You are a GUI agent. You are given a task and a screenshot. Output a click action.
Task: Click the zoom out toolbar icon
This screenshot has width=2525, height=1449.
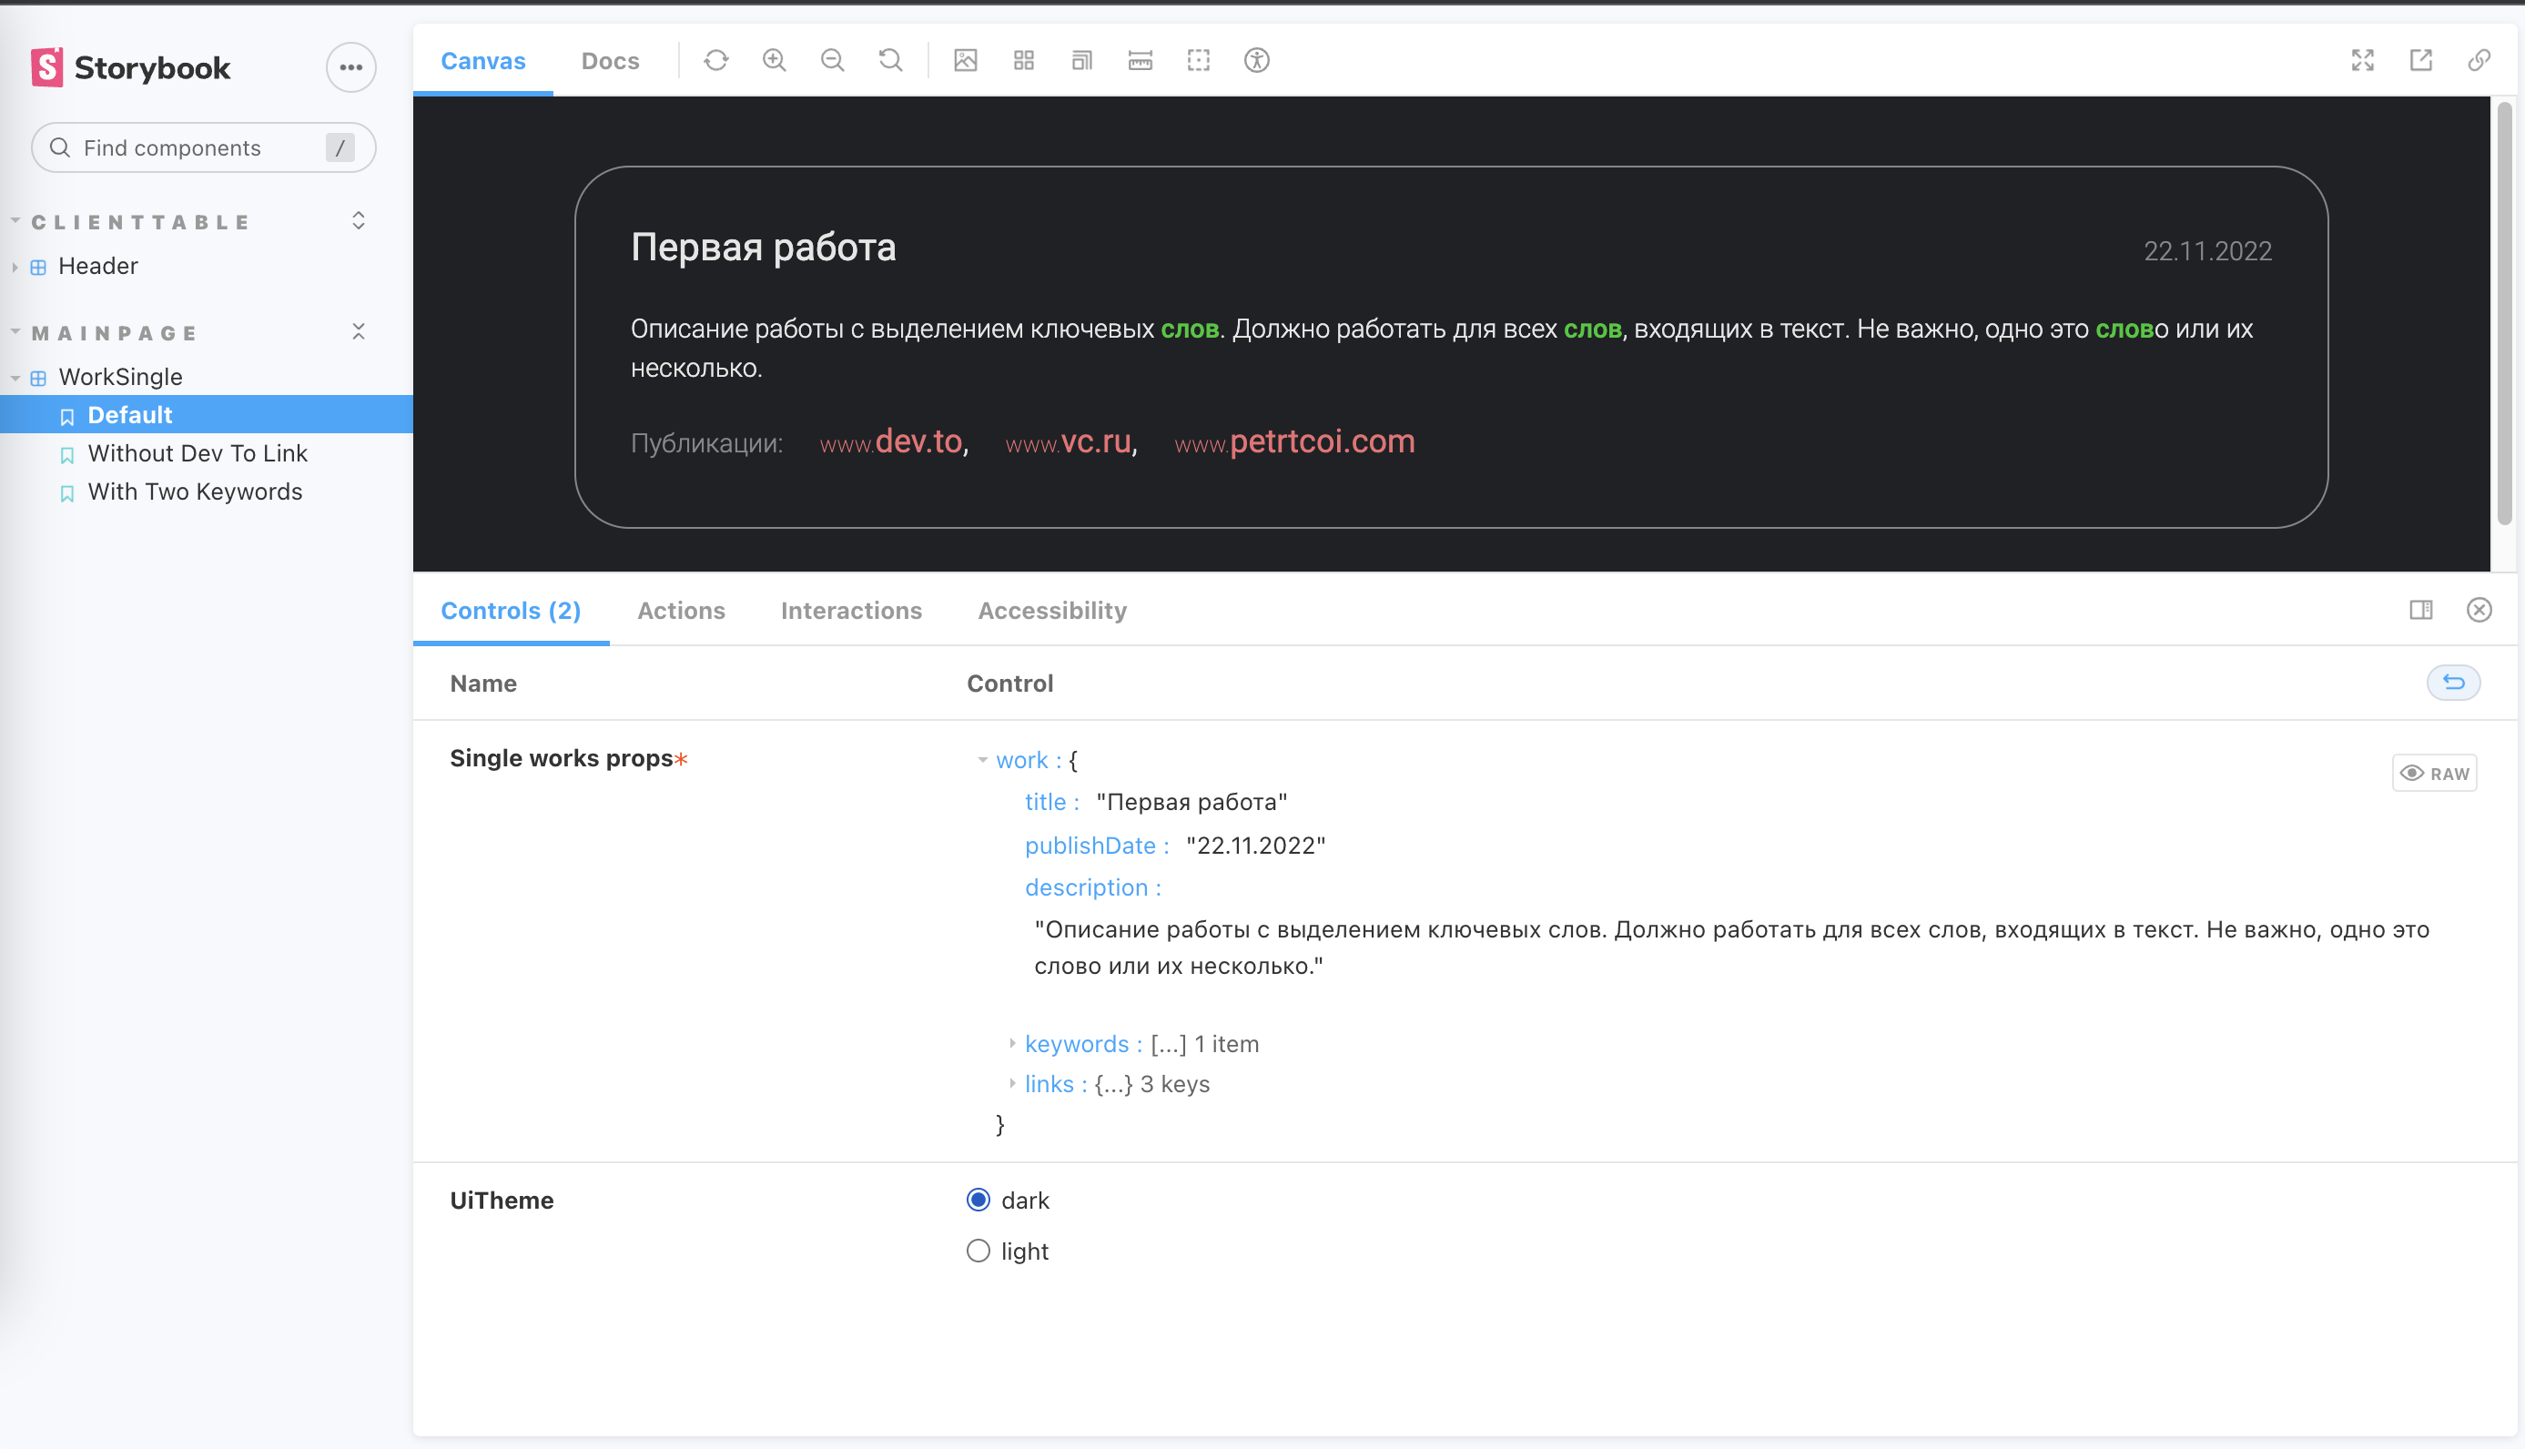coord(832,61)
